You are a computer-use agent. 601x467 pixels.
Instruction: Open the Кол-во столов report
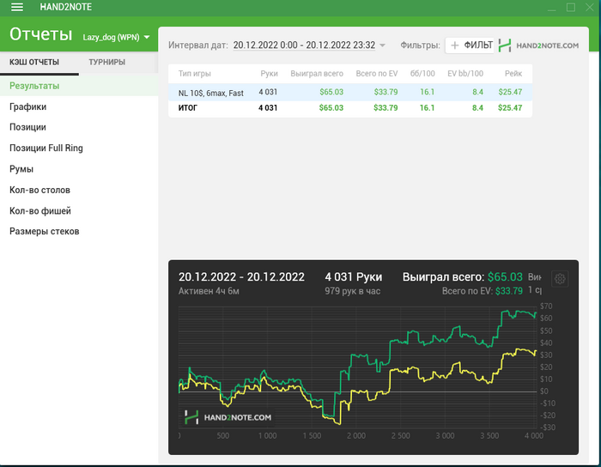(x=39, y=190)
